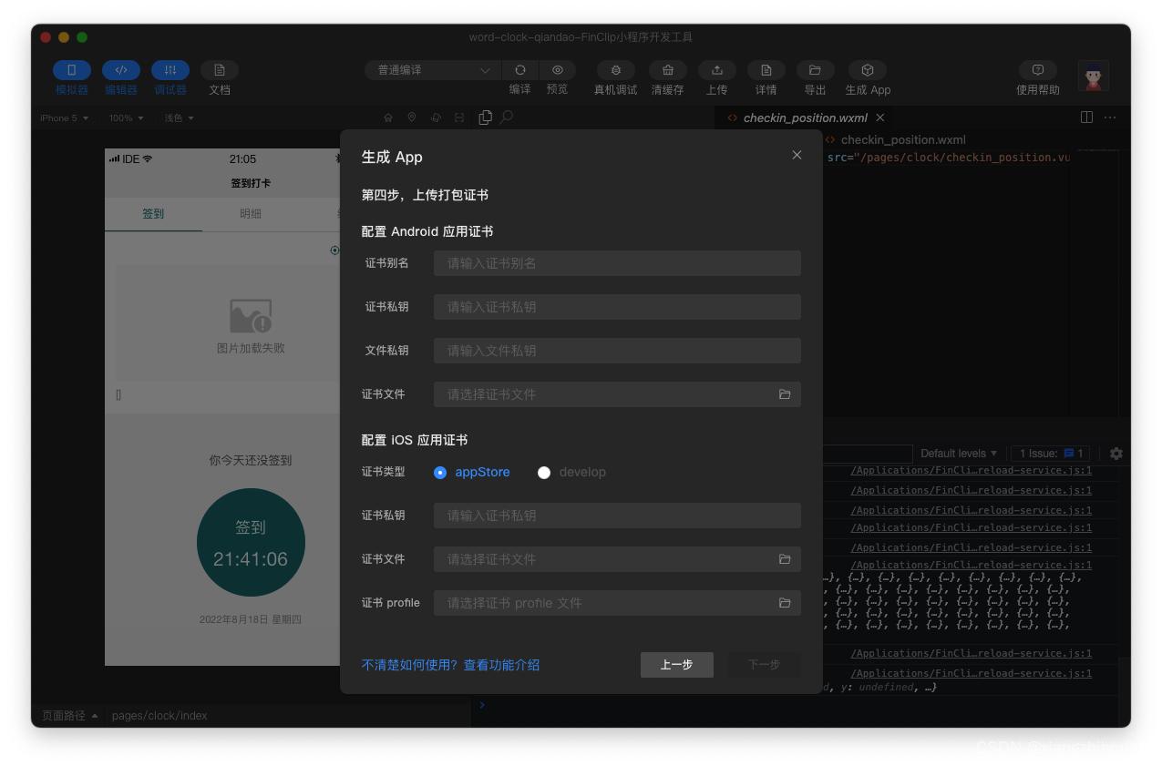The height and width of the screenshot is (766, 1162).
Task: Tap the round 签到 check-in button
Action: pos(251,543)
